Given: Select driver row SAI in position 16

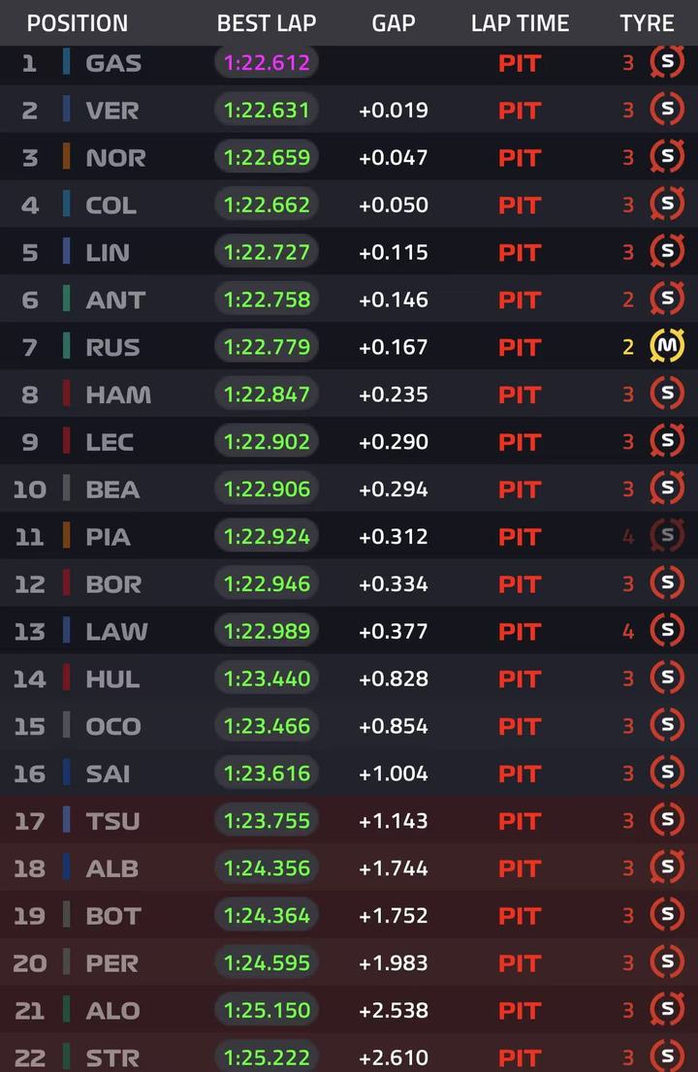Looking at the screenshot, I should tap(349, 773).
